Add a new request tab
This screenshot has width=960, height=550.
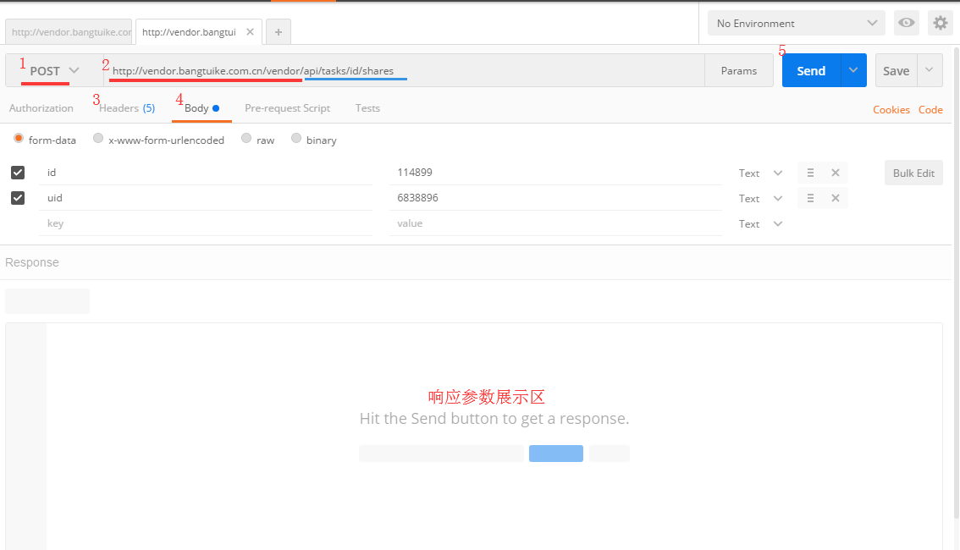278,32
